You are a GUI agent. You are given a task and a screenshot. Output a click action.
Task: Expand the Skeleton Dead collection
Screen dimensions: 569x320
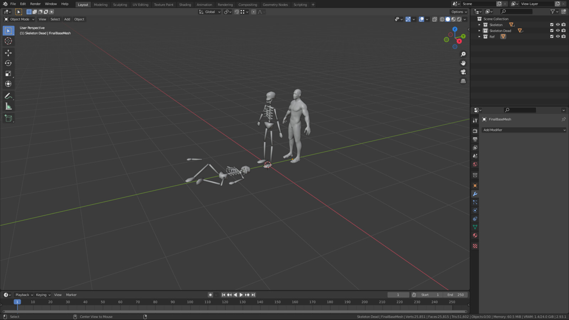tap(479, 31)
